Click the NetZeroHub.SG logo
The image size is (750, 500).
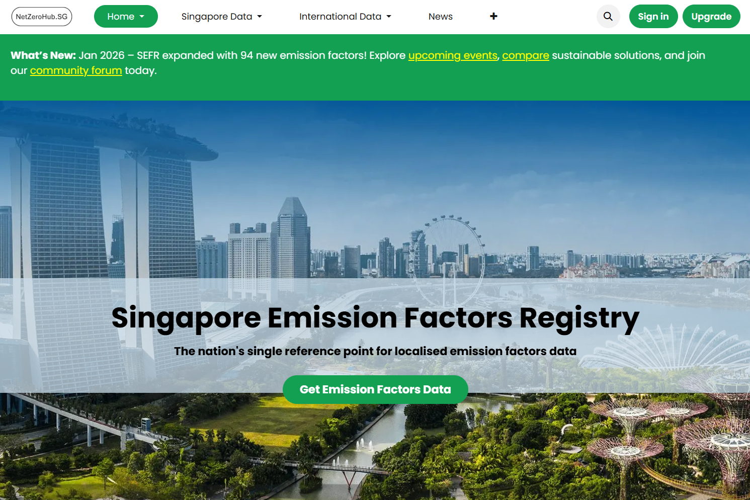click(x=42, y=17)
